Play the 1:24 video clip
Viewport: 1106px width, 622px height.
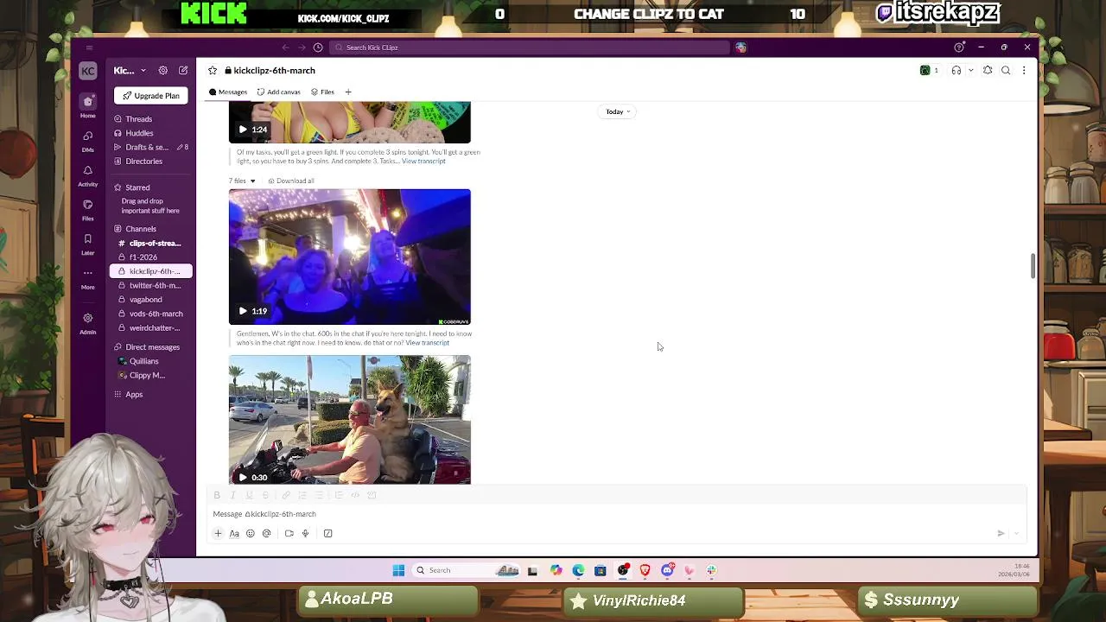pos(243,130)
